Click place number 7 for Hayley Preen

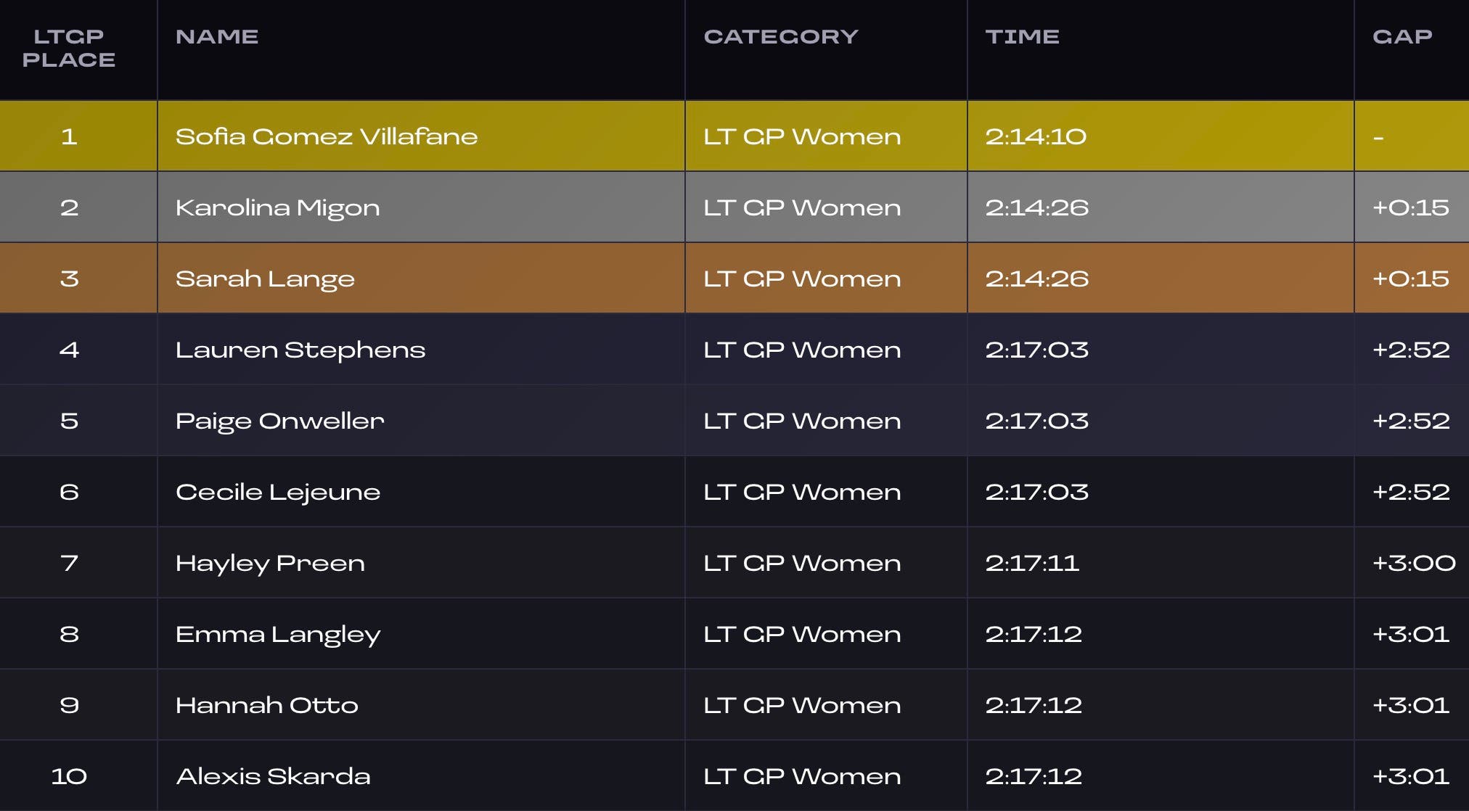click(69, 563)
